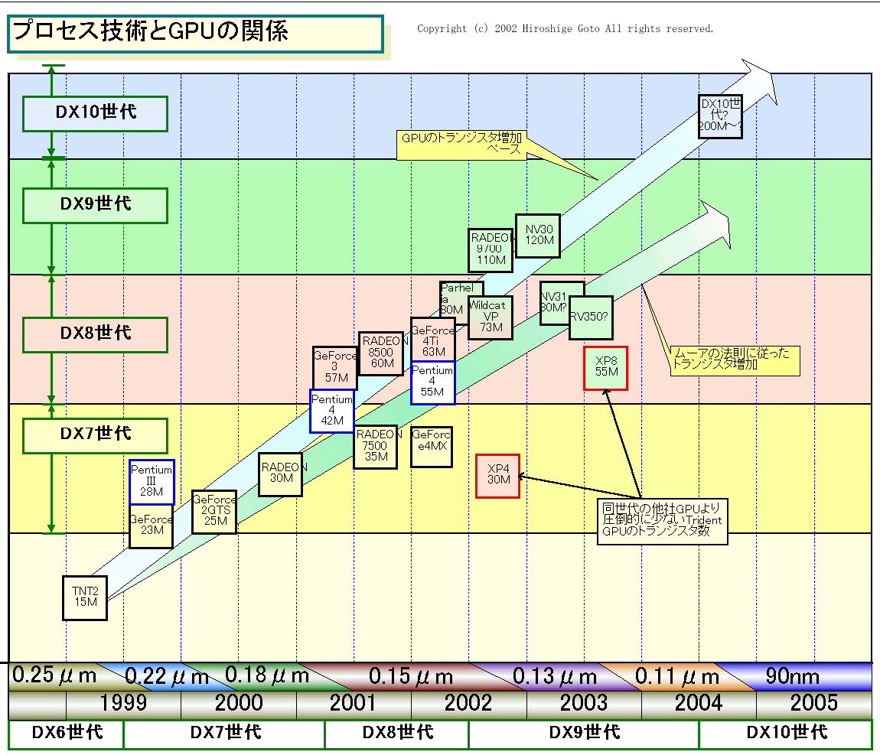This screenshot has width=880, height=755.
Task: Click the TNT2 15M chip box
Action: [85, 597]
